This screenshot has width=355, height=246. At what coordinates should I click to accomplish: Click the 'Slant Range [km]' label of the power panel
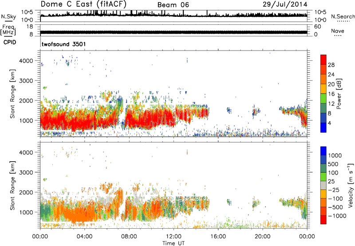12,94
